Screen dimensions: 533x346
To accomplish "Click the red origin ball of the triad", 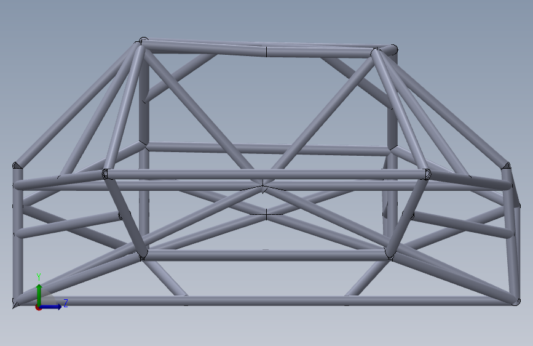I will click(38, 308).
